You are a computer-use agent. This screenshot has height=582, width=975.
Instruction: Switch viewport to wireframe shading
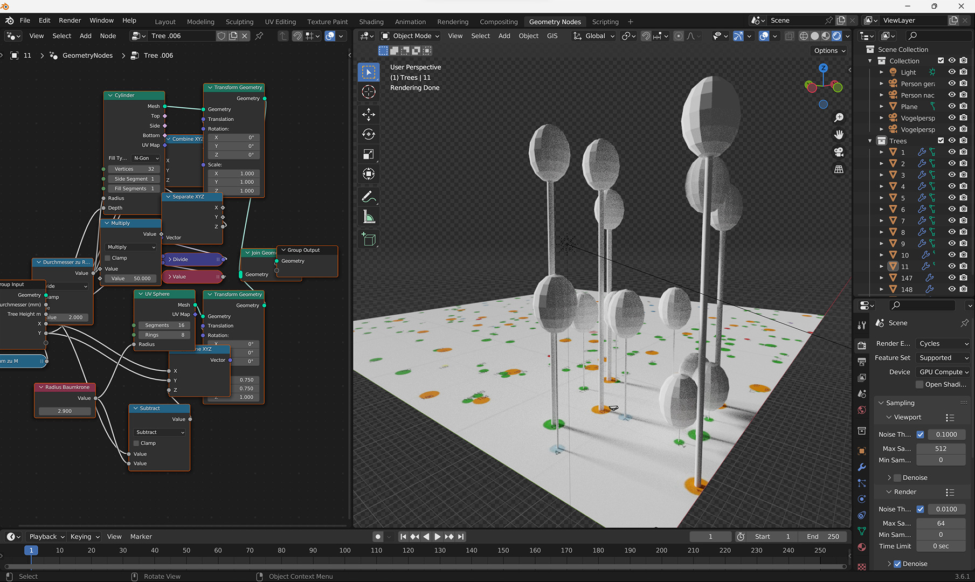click(804, 36)
